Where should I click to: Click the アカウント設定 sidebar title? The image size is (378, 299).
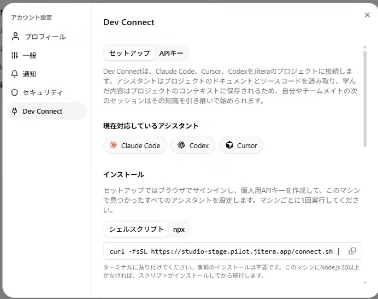click(32, 17)
